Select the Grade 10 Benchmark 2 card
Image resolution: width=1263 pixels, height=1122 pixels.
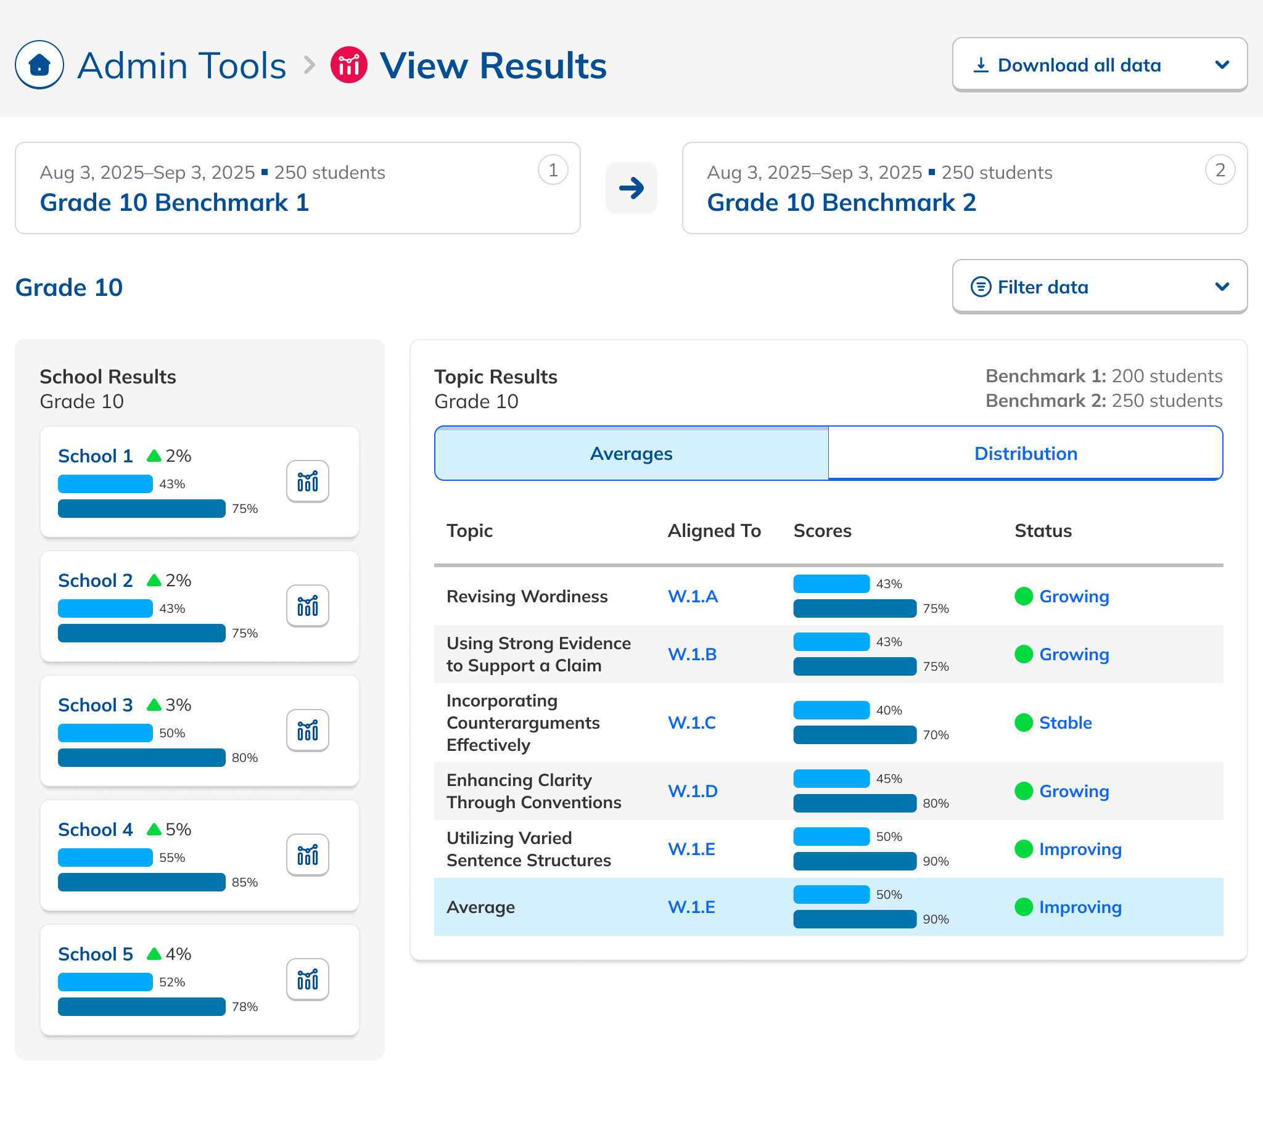point(964,188)
